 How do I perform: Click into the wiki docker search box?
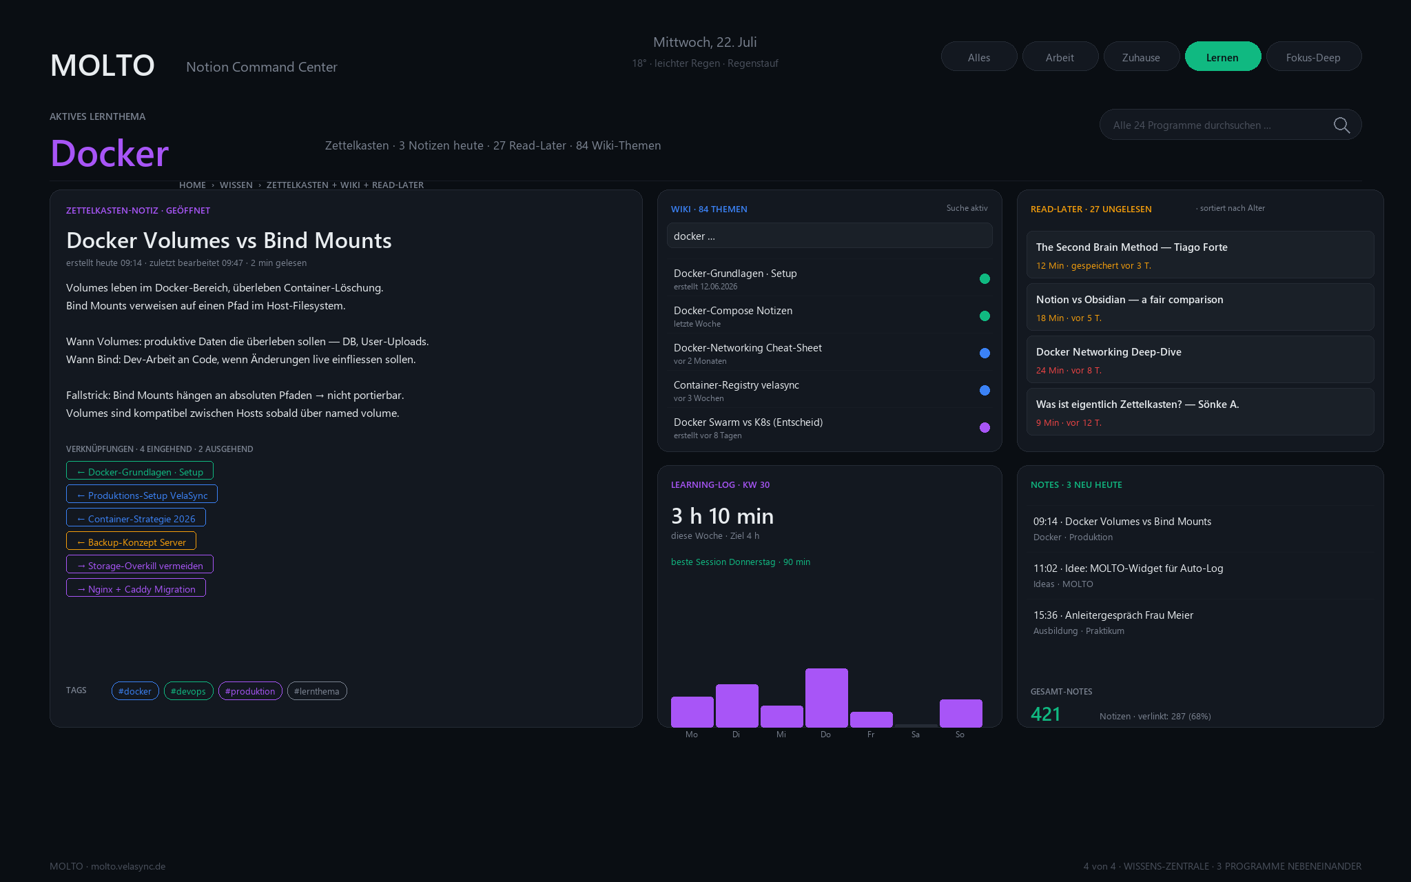[x=830, y=236]
